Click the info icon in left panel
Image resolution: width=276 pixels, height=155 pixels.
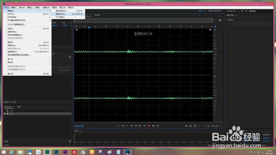pos(70,57)
